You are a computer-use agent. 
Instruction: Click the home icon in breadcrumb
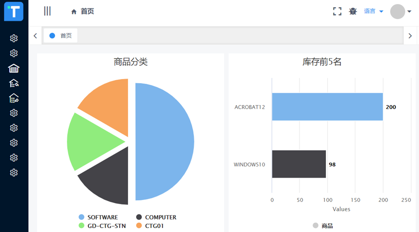point(74,11)
